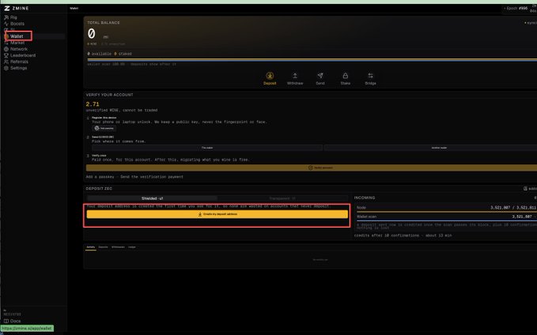Open the Withdrawals history tab

pos(118,247)
